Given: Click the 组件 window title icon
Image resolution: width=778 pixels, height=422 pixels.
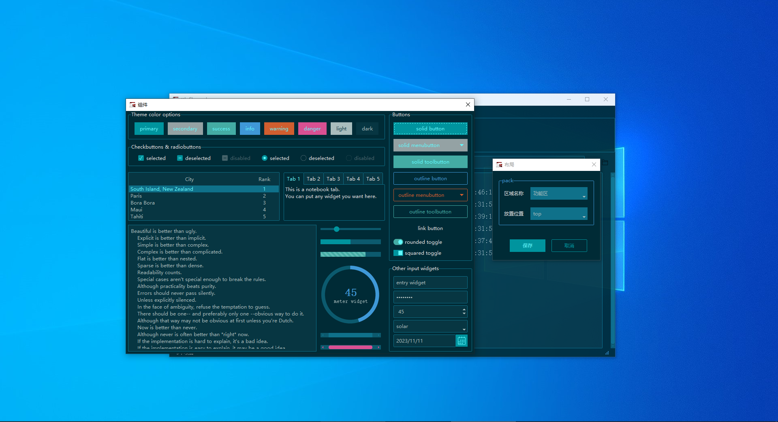Looking at the screenshot, I should 133,104.
